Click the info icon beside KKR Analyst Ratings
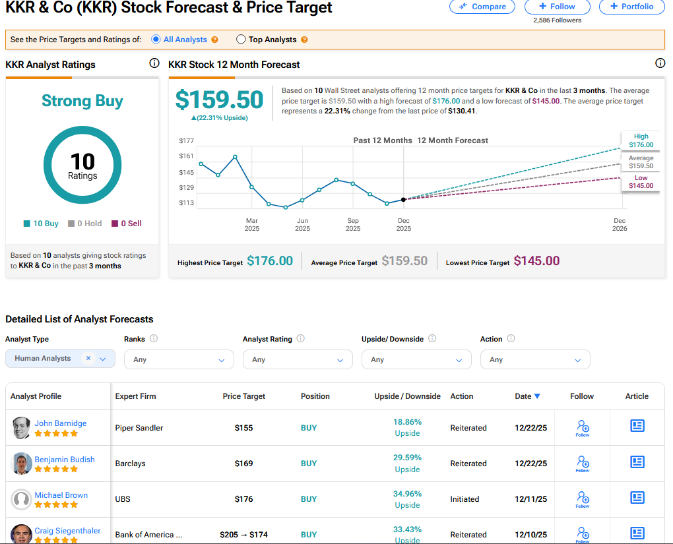 pyautogui.click(x=154, y=63)
